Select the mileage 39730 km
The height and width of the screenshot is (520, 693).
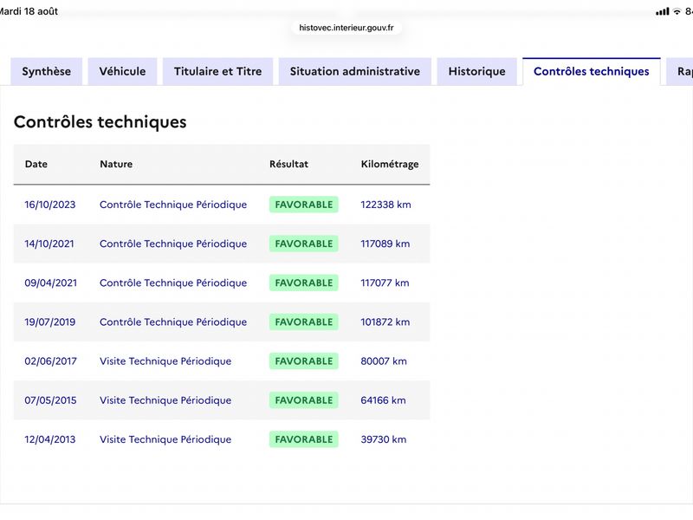click(x=384, y=439)
